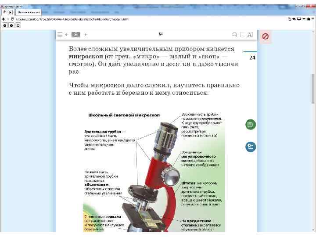Image resolution: width=316 pixels, height=237 pixels.
Task: Click the объективом label
Action: pyautogui.click(x=96, y=185)
